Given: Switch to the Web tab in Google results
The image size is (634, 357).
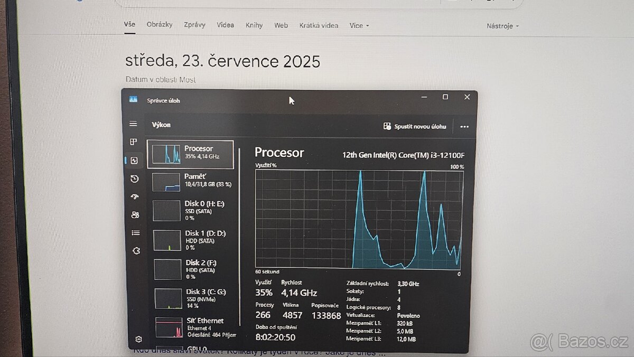Looking at the screenshot, I should tap(281, 25).
